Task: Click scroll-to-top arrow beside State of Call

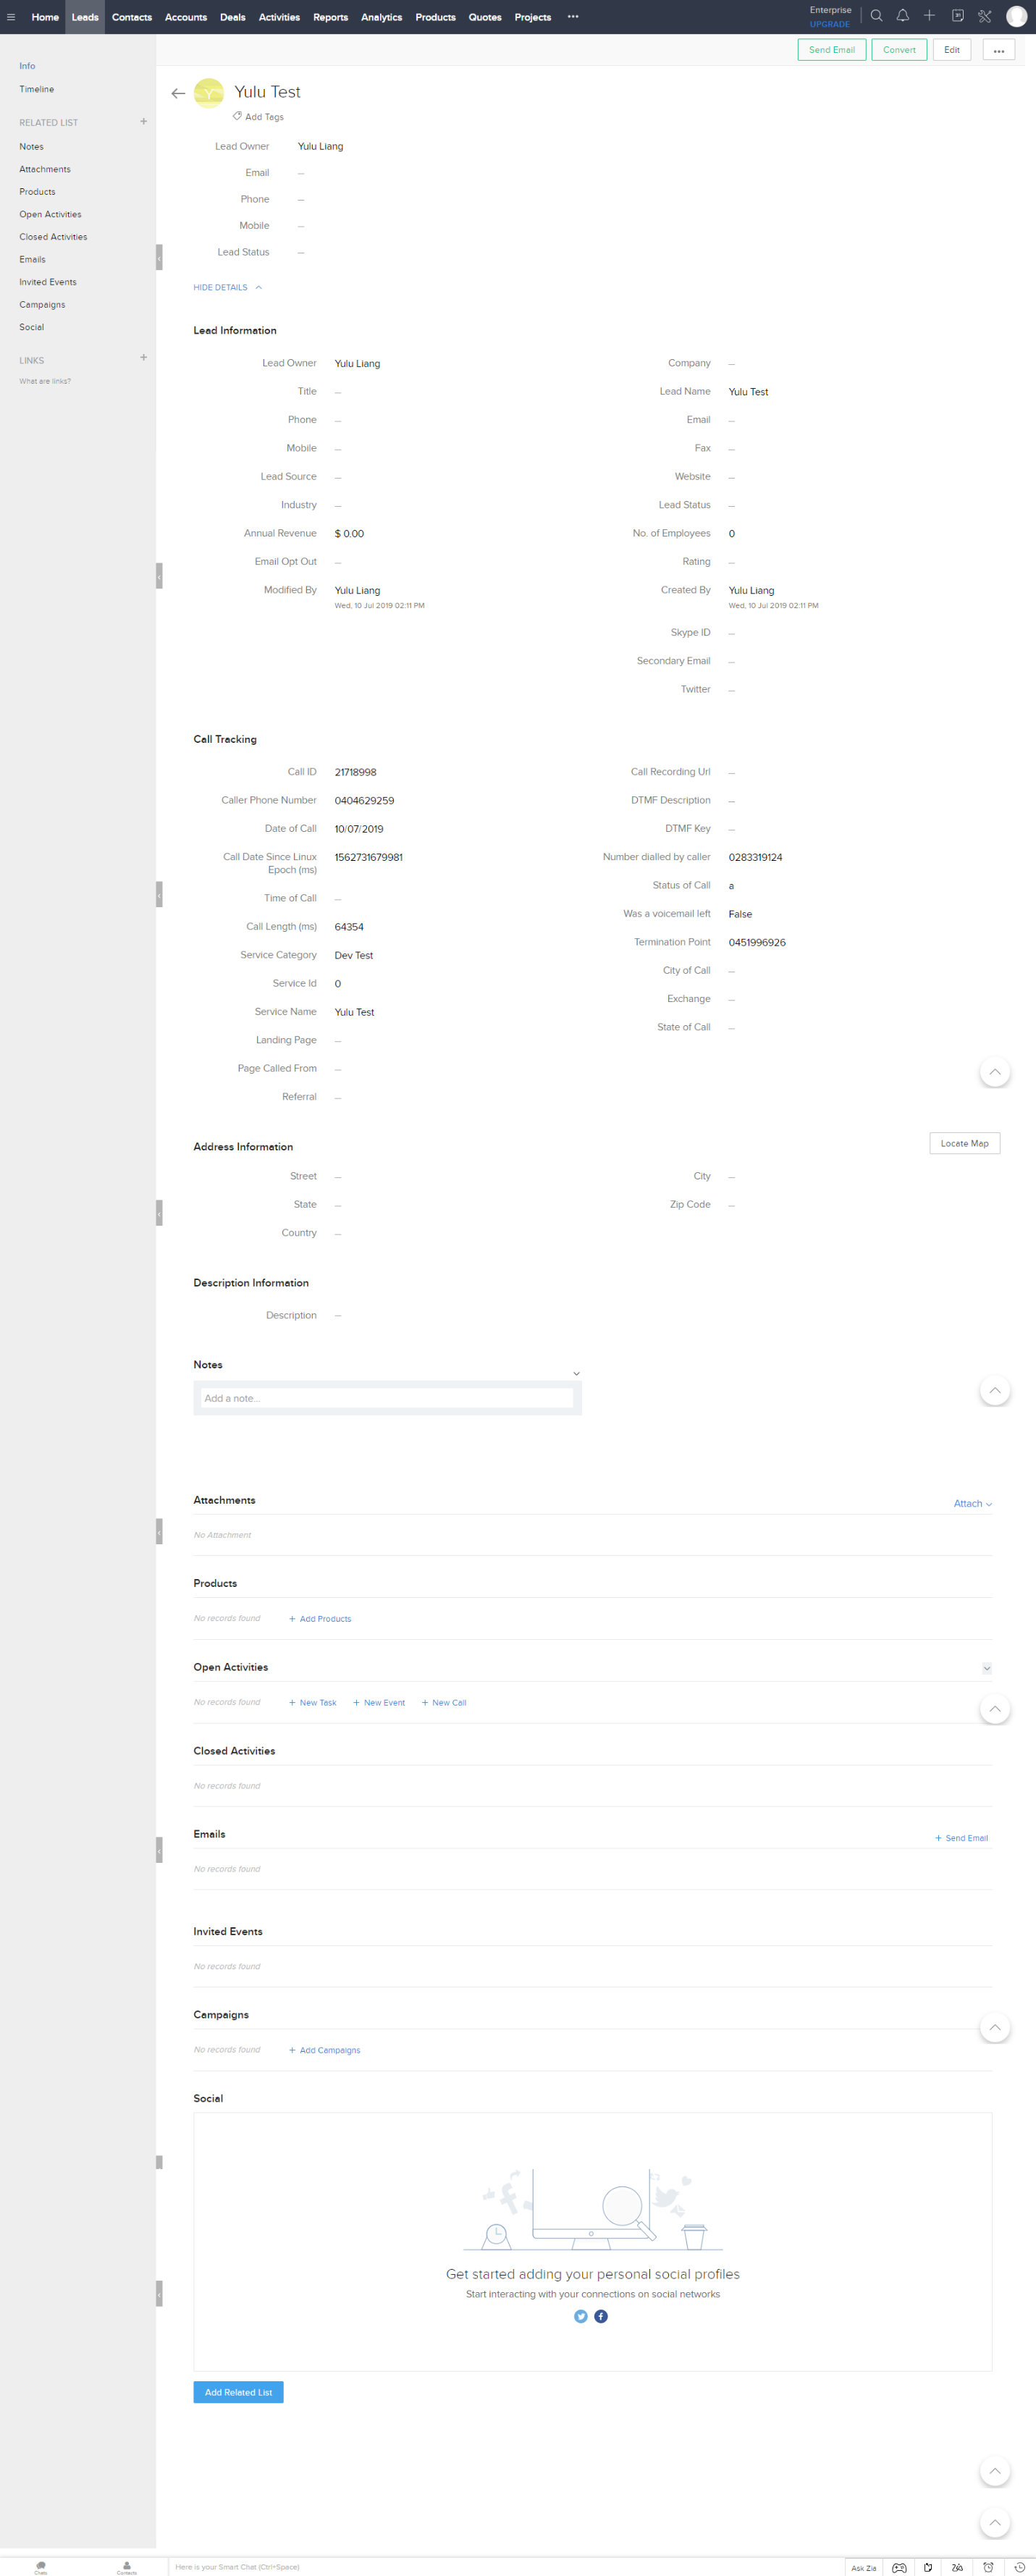Action: click(x=994, y=1071)
